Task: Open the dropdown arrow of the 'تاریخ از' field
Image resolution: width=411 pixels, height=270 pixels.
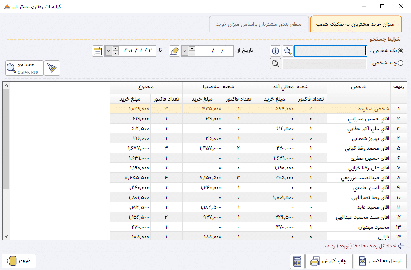Action: point(185,51)
